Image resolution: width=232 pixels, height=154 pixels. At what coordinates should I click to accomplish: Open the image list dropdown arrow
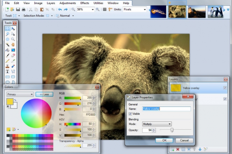tap(228, 10)
